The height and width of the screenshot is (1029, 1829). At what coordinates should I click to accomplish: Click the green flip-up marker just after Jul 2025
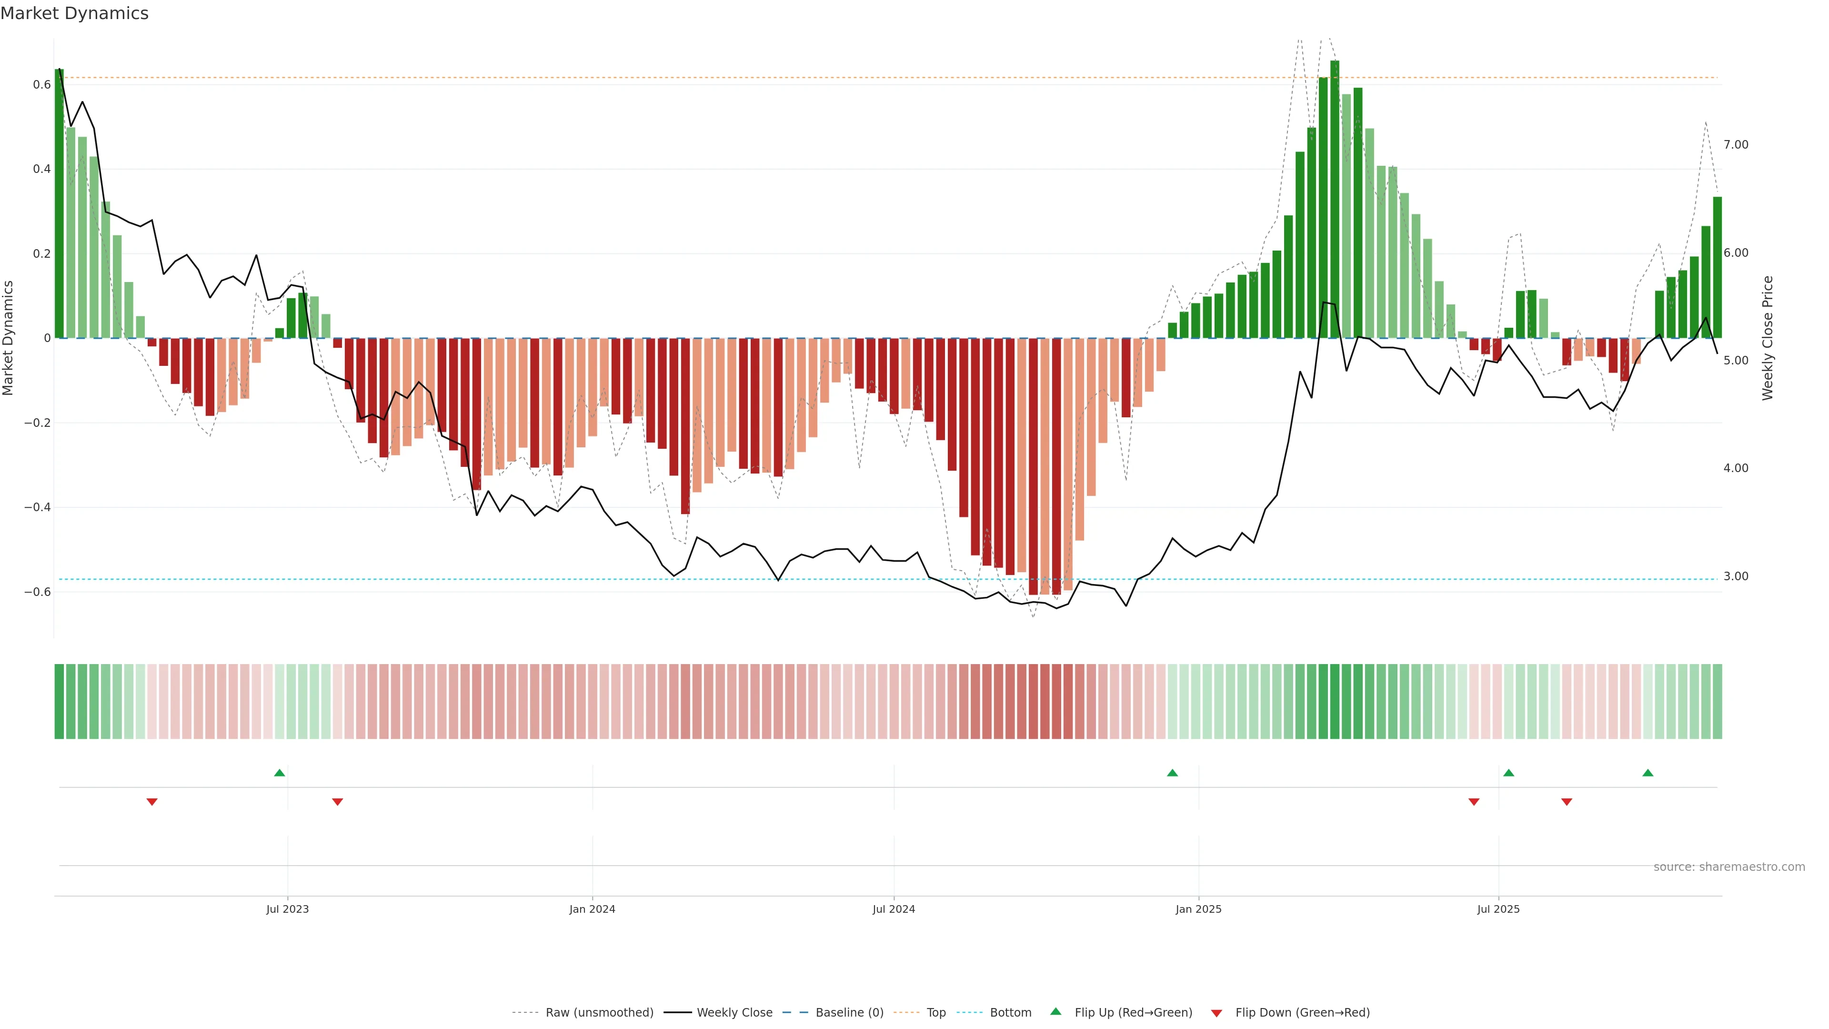1509,773
